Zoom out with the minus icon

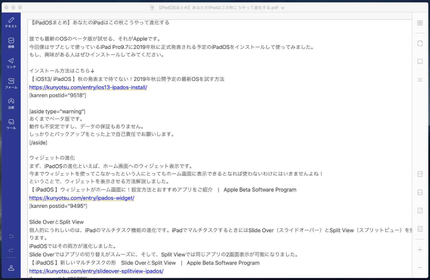tap(420, 268)
